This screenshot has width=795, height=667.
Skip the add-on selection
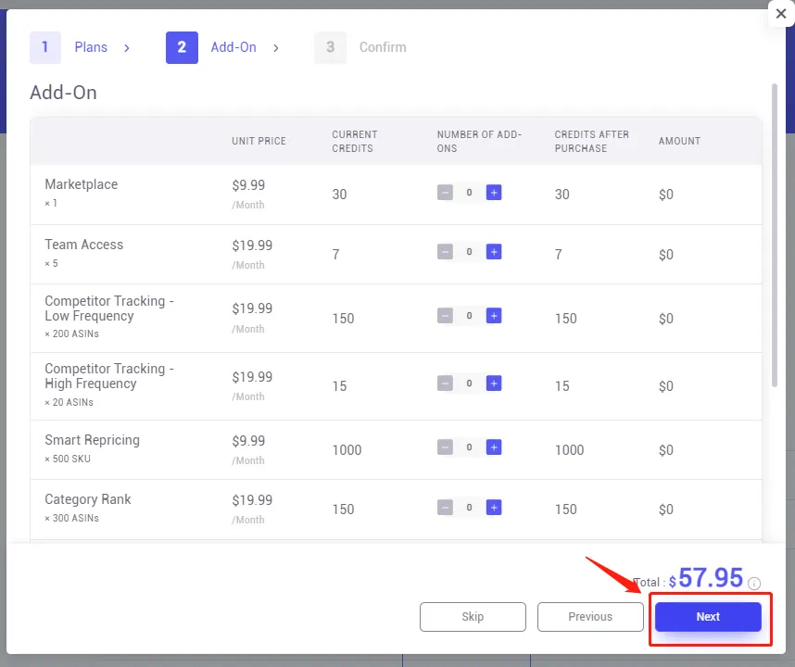(473, 616)
